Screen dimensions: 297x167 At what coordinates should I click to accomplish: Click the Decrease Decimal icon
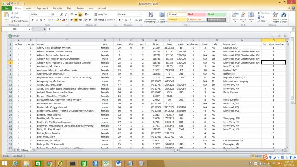click(140, 19)
